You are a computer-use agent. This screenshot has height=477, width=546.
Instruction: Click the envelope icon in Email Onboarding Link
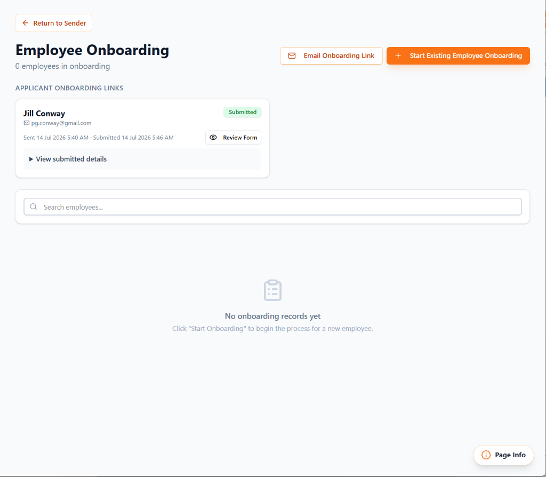(x=292, y=55)
